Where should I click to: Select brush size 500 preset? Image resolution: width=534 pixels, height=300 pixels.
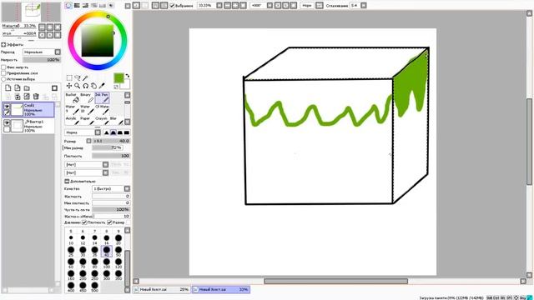pos(94,287)
